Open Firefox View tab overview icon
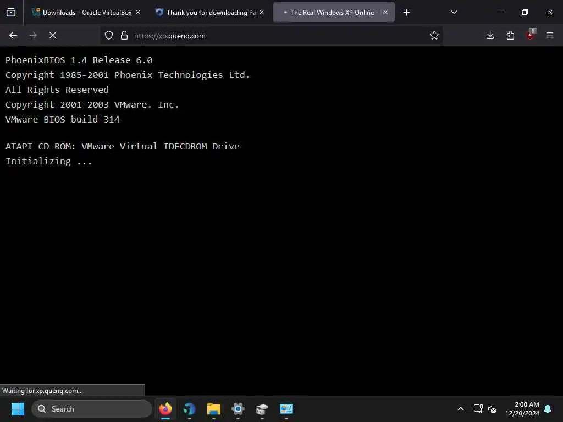 pyautogui.click(x=11, y=13)
